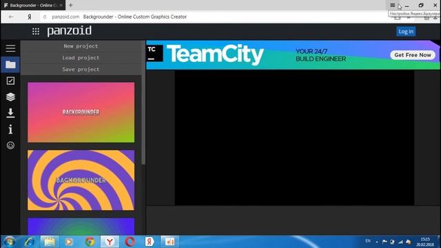This screenshot has height=248, width=441.
Task: Select the folder Projects icon in sidebar
Action: point(10,65)
